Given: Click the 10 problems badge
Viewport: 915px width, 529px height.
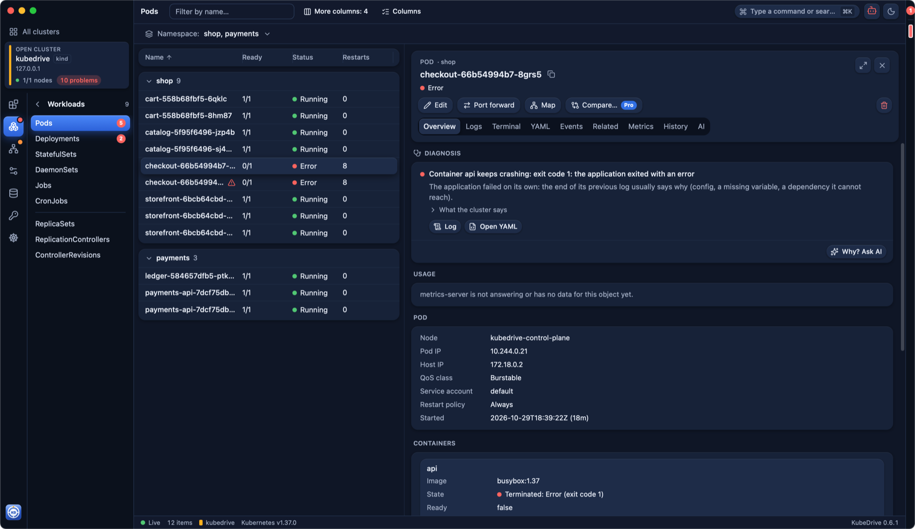Looking at the screenshot, I should point(79,80).
